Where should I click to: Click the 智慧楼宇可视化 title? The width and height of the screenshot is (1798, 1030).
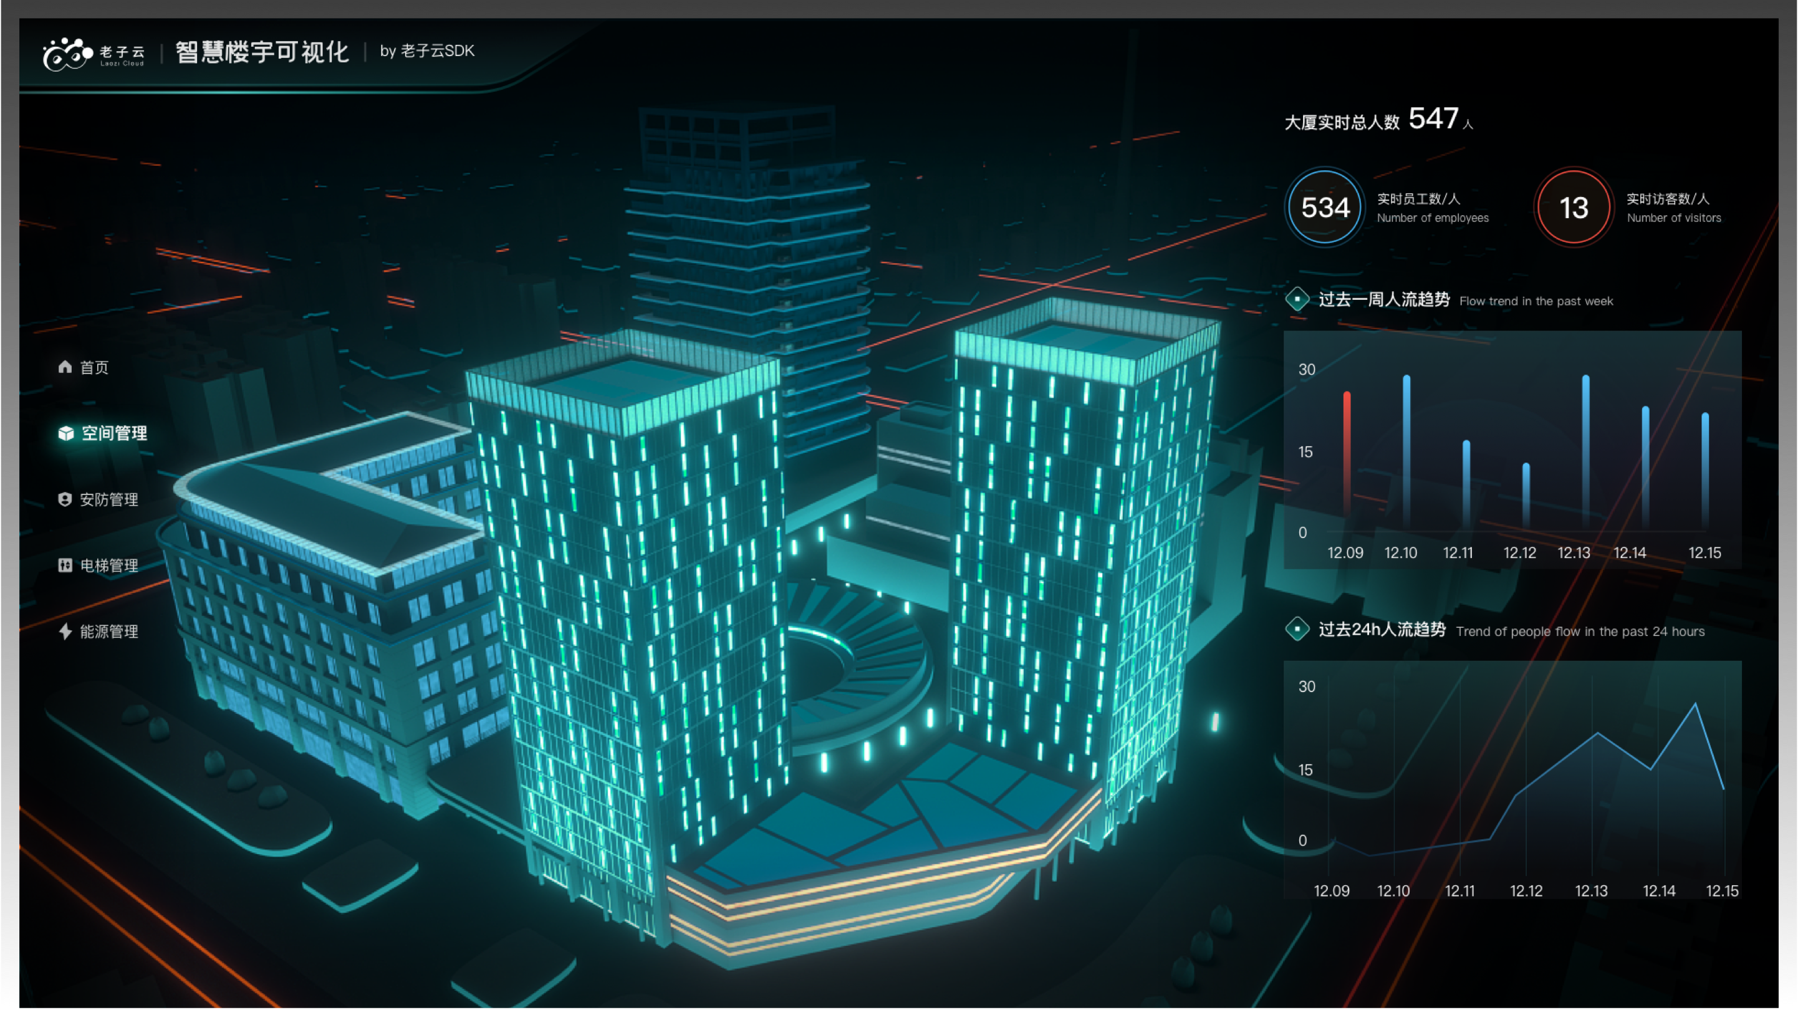tap(262, 52)
